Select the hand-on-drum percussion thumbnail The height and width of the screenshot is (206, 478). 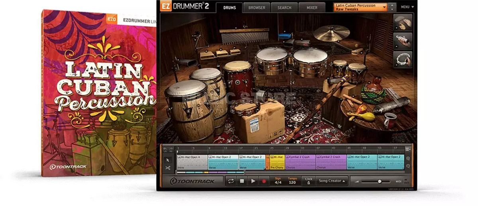click(x=403, y=23)
